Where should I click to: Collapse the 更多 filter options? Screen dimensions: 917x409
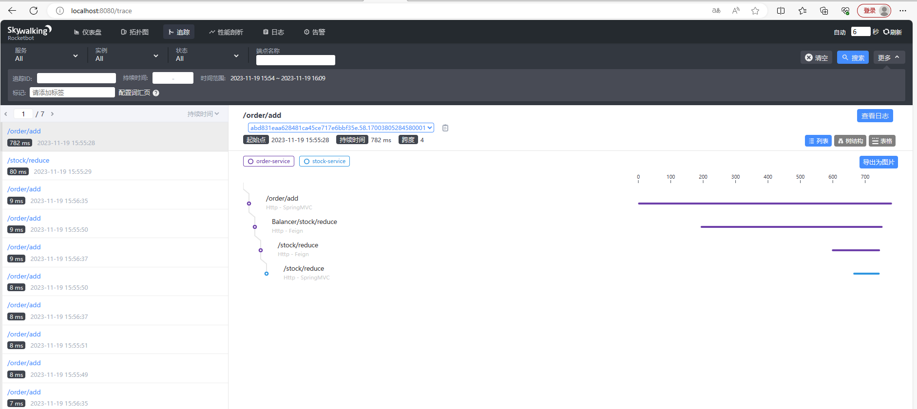[x=889, y=57]
